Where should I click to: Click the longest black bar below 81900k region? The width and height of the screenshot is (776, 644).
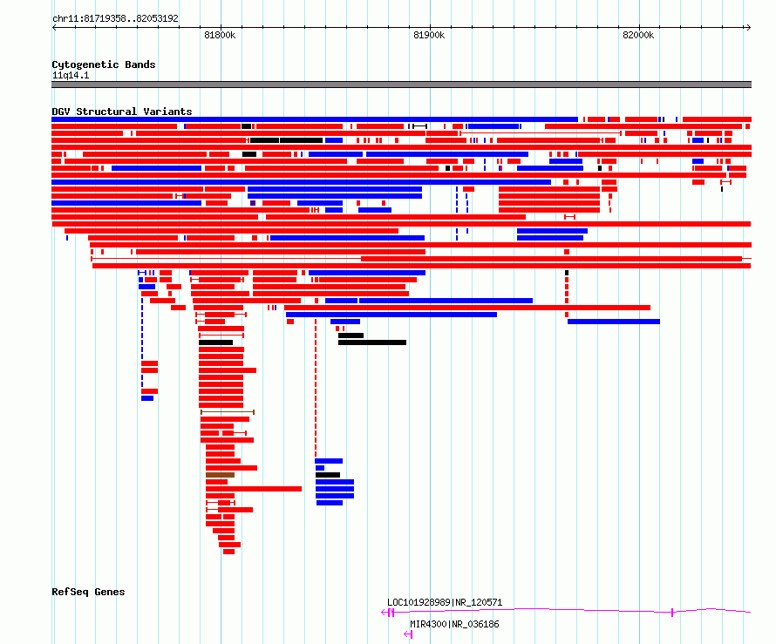372,342
